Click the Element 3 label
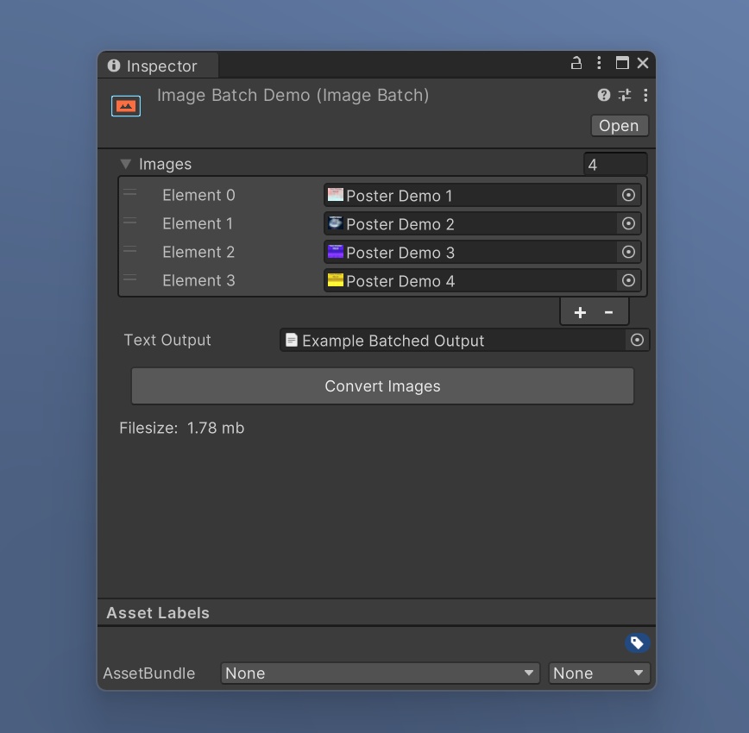The image size is (749, 733). coord(198,280)
